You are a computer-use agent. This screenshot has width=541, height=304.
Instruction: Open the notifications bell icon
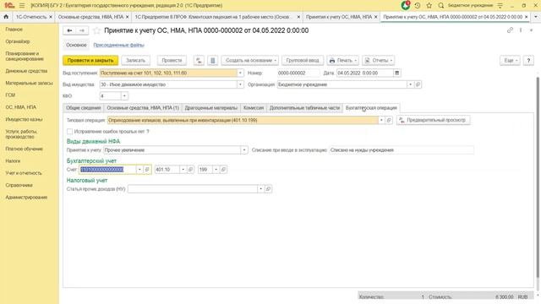(406, 6)
